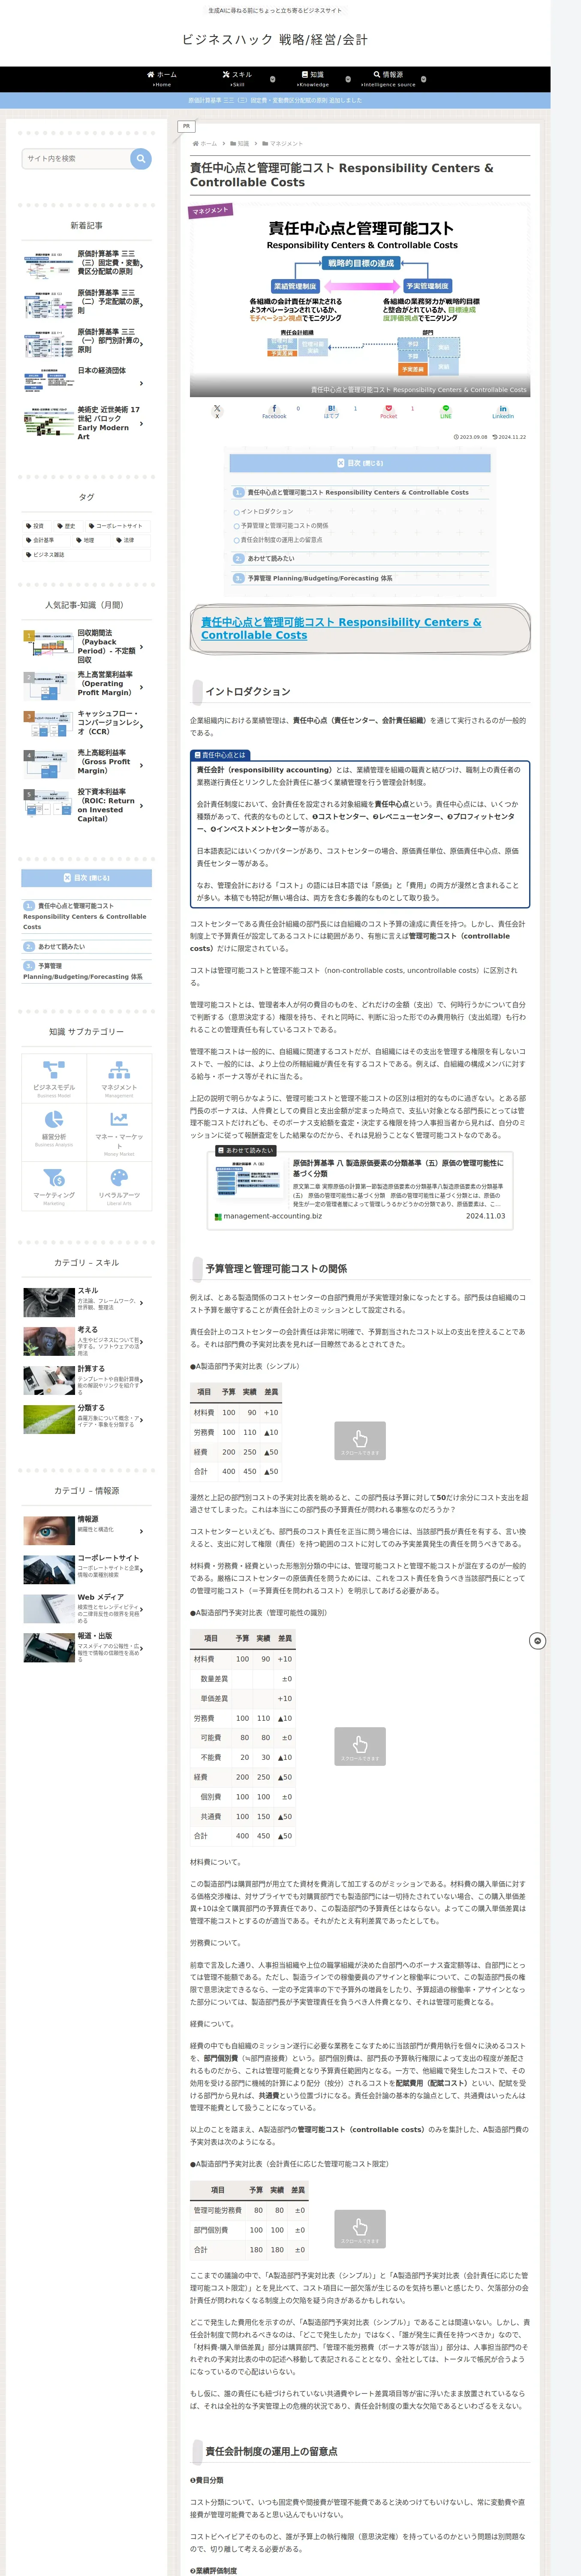Bookmark the article on Hatena (はてブ)
The image size is (581, 2576).
point(331,411)
